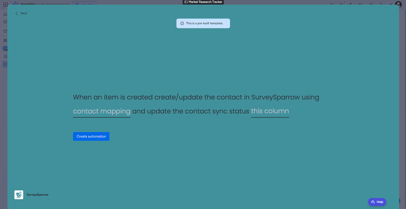Click the SurveySparrow logo icon
This screenshot has height=209, width=406.
click(x=19, y=195)
